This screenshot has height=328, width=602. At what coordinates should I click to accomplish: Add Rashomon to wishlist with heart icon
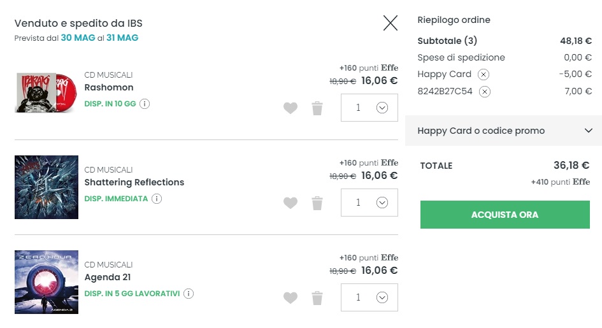(290, 108)
